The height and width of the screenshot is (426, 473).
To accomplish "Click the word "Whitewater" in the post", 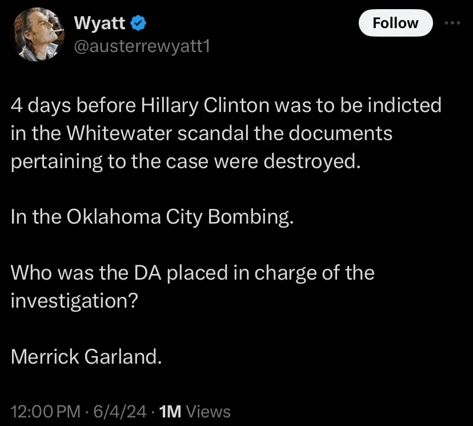I will pyautogui.click(x=117, y=133).
